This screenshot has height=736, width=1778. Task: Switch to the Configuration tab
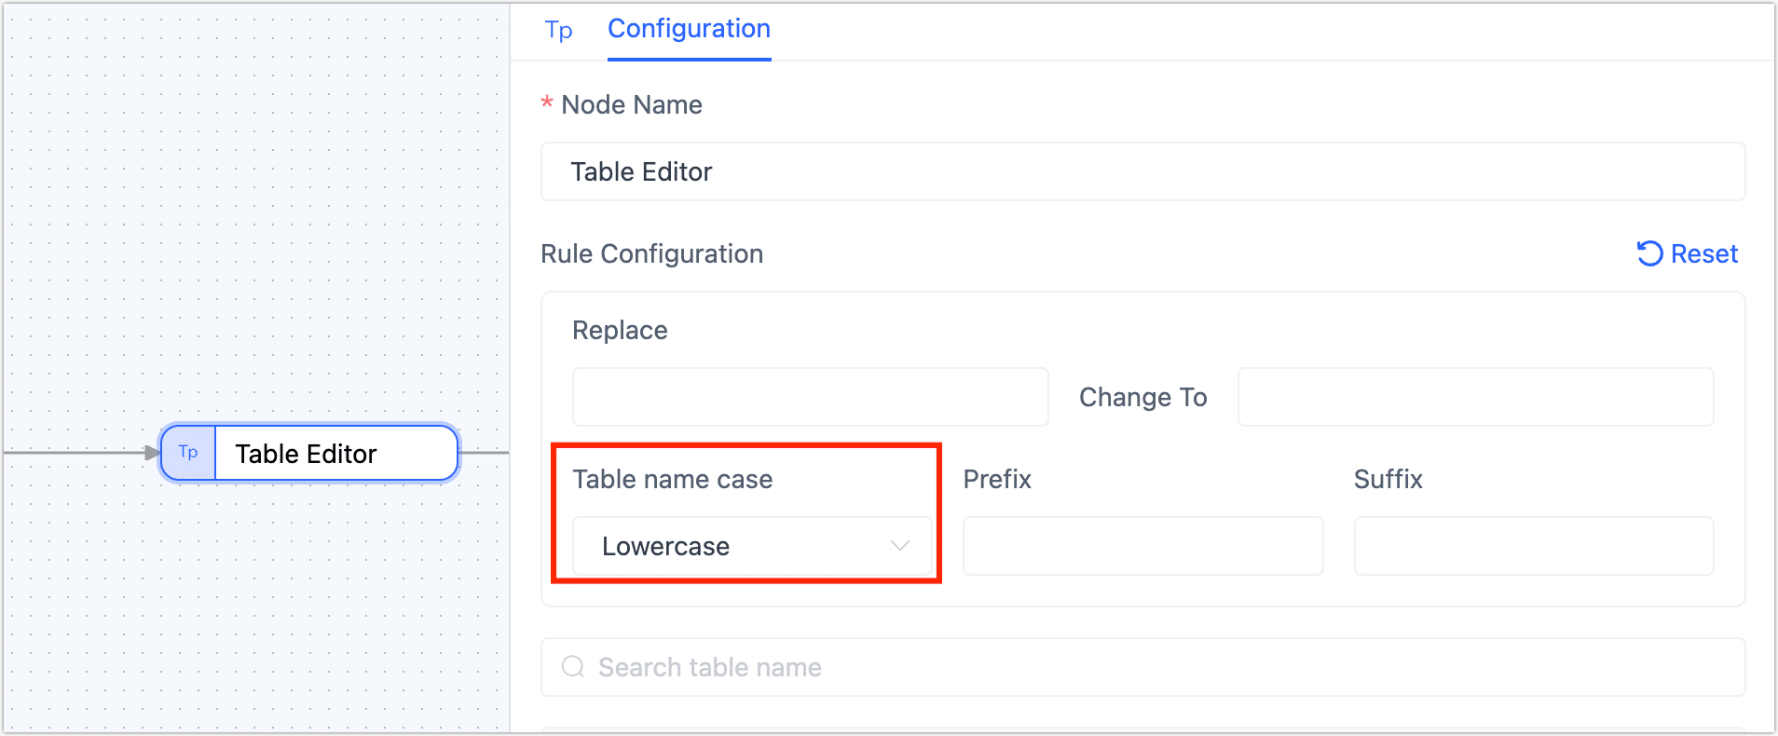tap(689, 29)
